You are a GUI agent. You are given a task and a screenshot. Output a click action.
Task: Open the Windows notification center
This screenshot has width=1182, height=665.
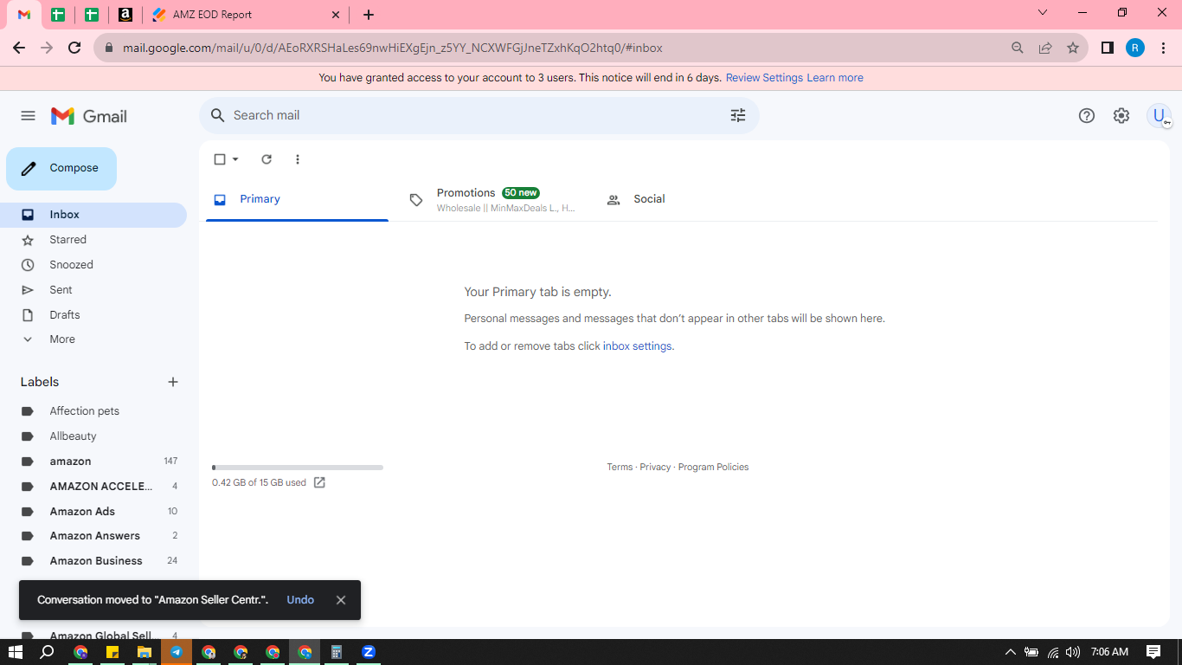1153,652
